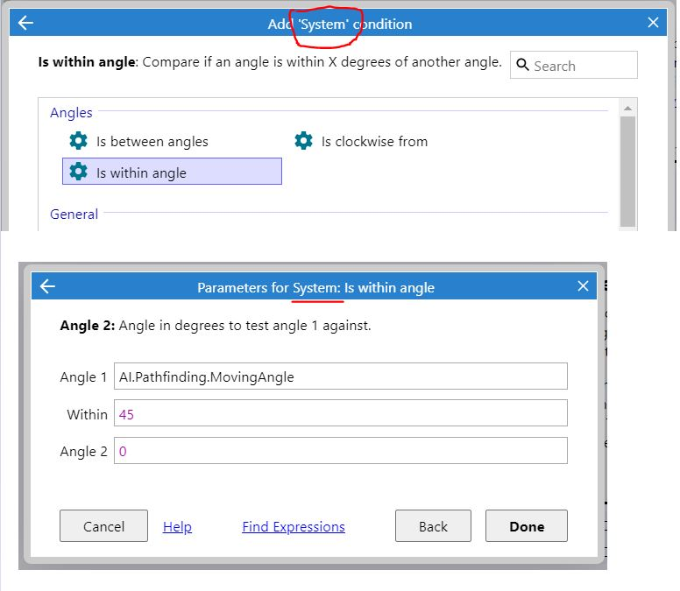Select the 'Is within angle' gear icon
Viewport: 680px width, 591px height.
(x=79, y=172)
